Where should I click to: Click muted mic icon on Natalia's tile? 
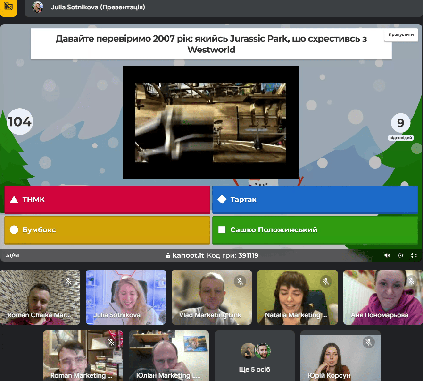pos(325,281)
